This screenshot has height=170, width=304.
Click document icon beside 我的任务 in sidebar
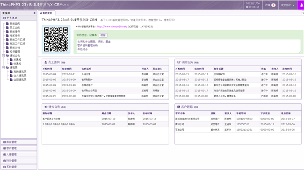point(7,32)
